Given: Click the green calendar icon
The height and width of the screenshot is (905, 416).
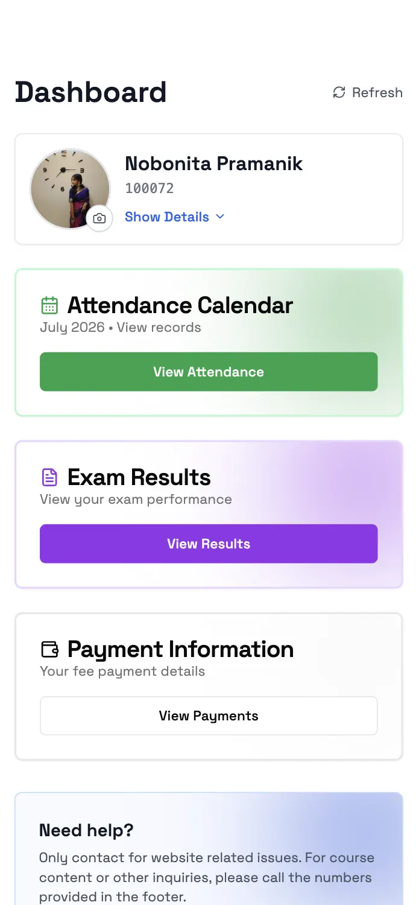Looking at the screenshot, I should 49,305.
